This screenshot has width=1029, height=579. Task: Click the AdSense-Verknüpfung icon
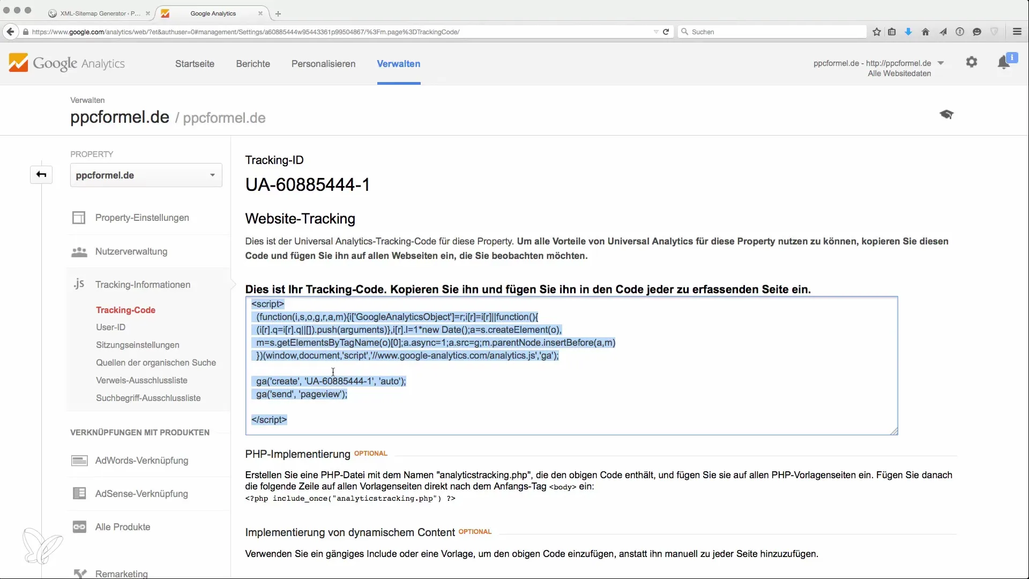pyautogui.click(x=79, y=494)
